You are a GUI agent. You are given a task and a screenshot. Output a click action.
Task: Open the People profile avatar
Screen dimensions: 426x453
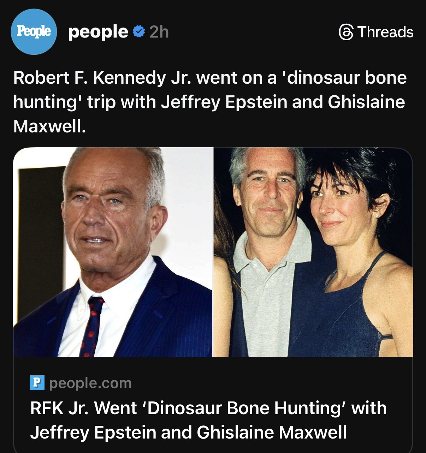point(34,32)
